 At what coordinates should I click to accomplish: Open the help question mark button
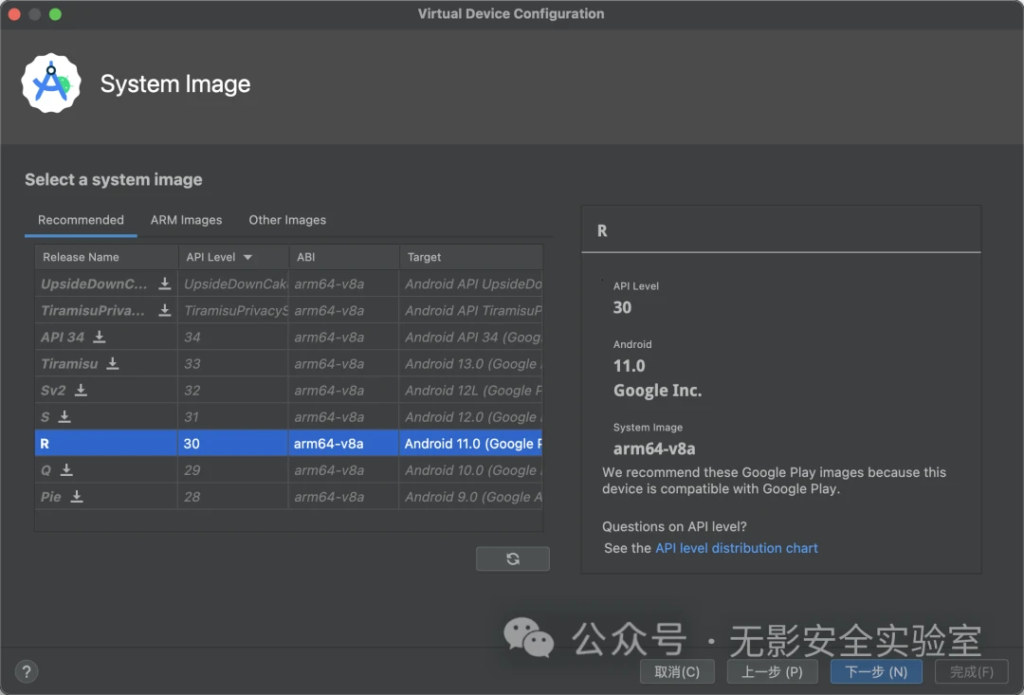(26, 669)
